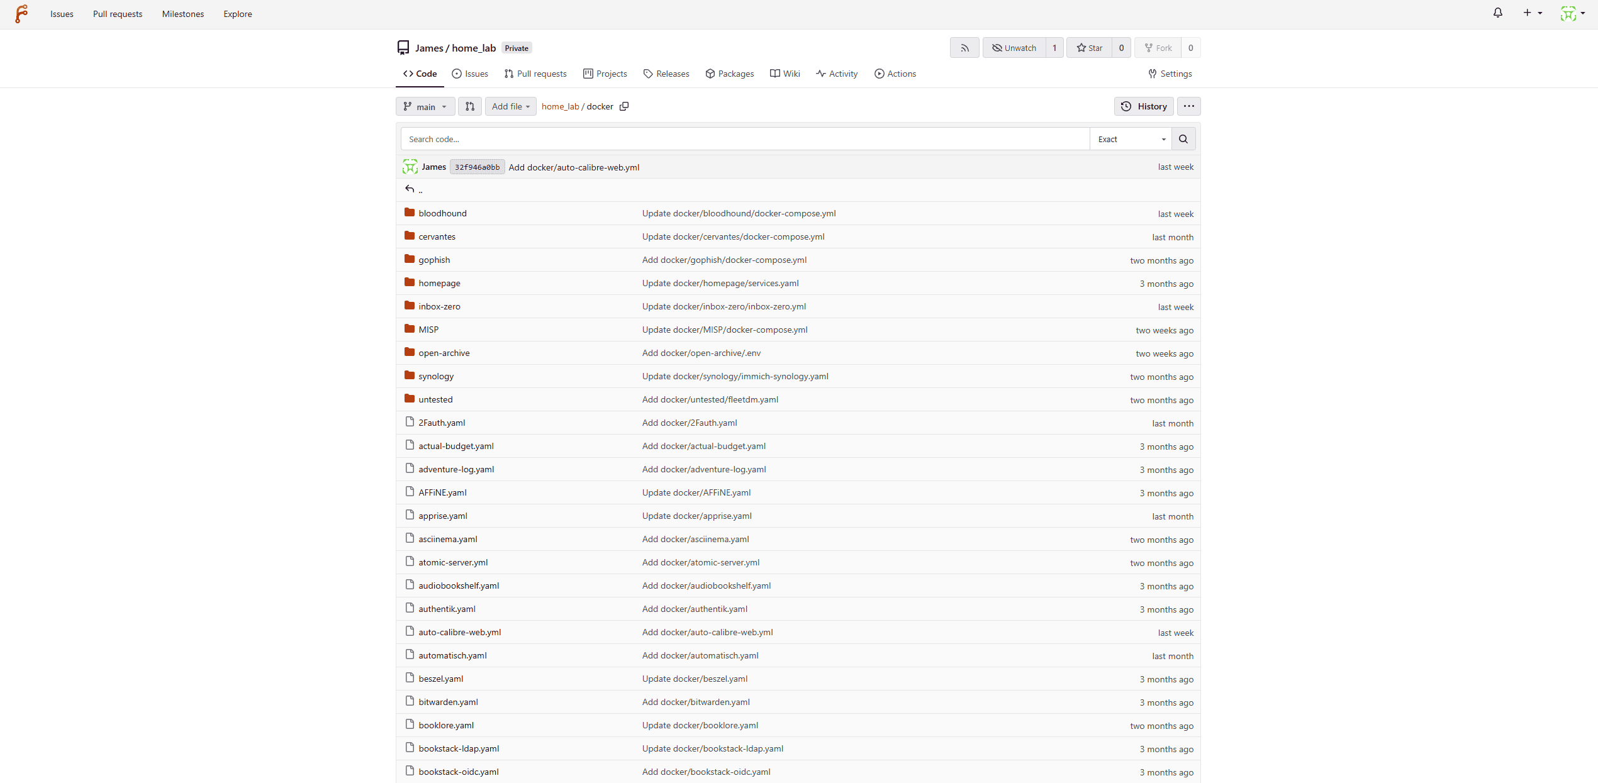Click the authentik.yaml file icon
This screenshot has width=1598, height=783.
tap(410, 608)
